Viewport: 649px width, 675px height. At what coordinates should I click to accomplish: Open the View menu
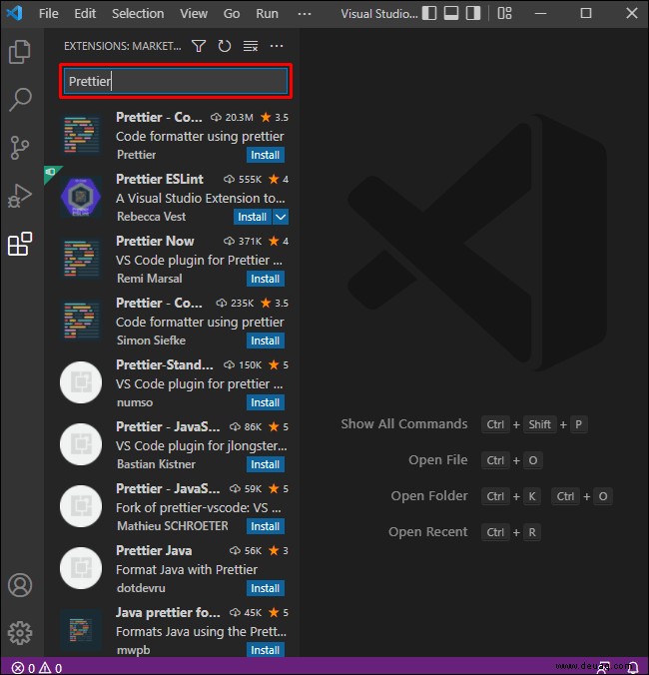pos(194,14)
